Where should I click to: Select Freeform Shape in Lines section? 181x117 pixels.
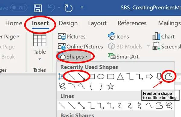click(x=159, y=106)
